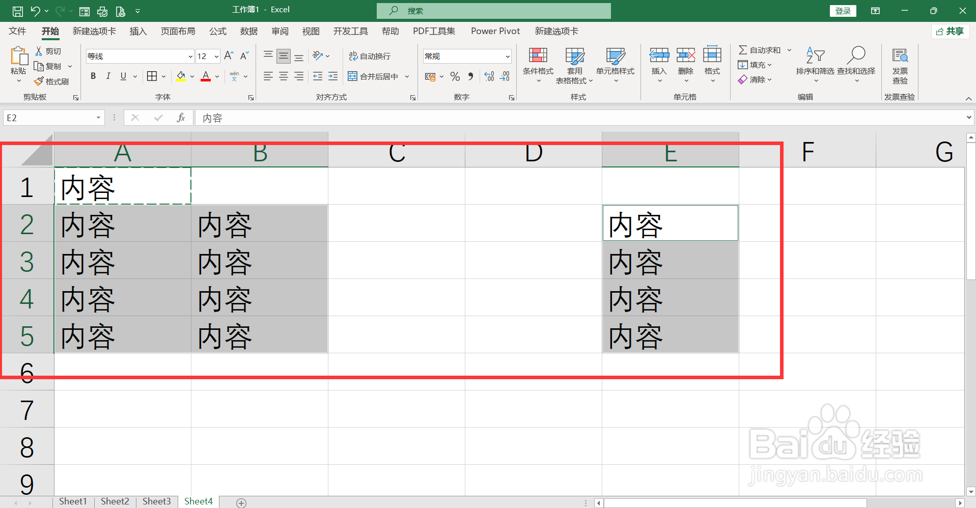Toggle Underline formatting
Viewport: 976px width, 508px height.
point(123,76)
